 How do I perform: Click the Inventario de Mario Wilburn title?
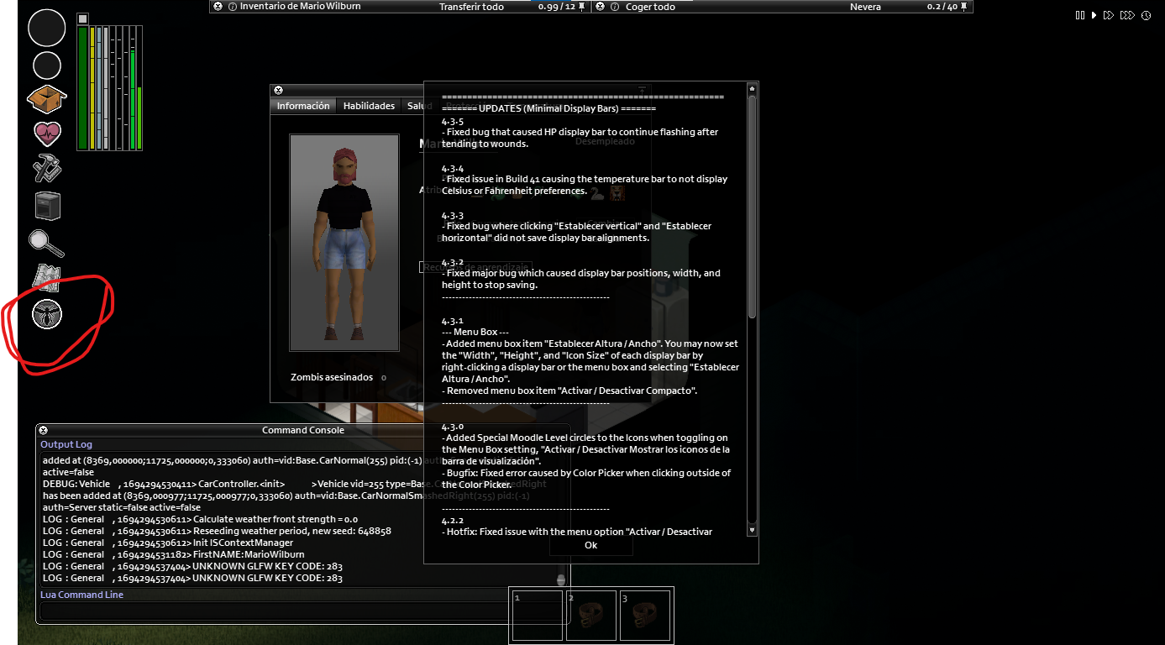click(x=302, y=7)
